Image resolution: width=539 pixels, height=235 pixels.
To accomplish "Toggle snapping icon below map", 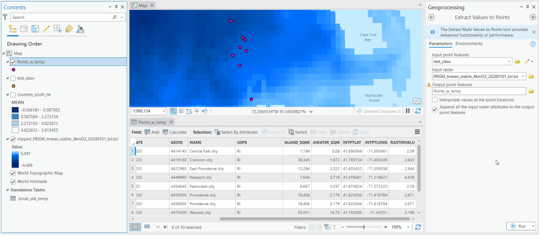I will click(173, 111).
